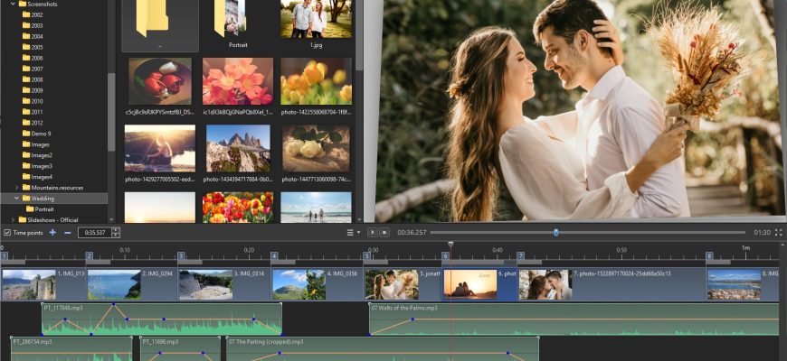Select the 2003 folder
The image size is (787, 361).
click(x=33, y=25)
